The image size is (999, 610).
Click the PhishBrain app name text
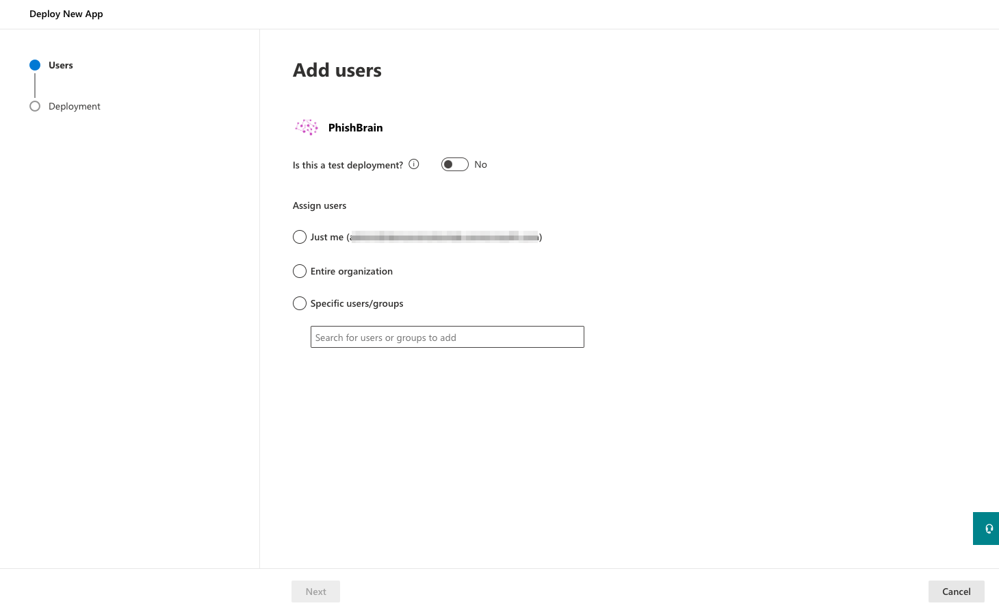tap(356, 127)
